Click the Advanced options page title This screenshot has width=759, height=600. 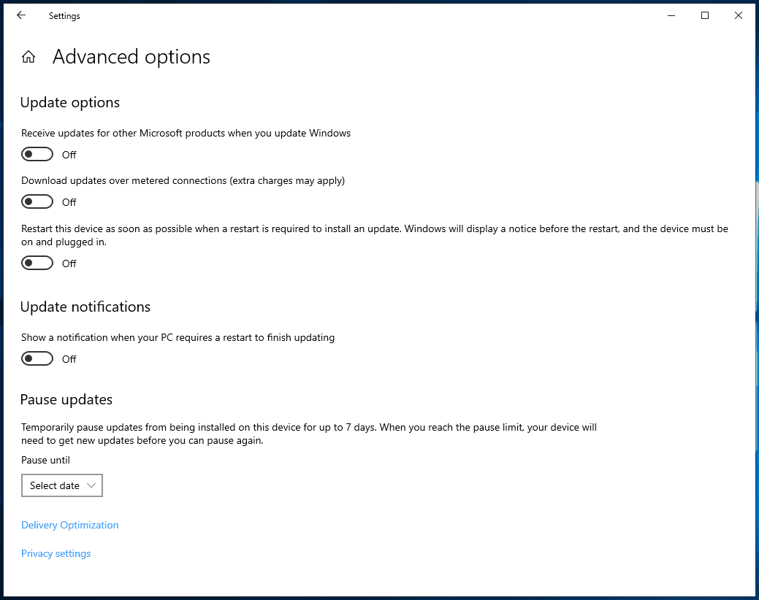tap(131, 57)
